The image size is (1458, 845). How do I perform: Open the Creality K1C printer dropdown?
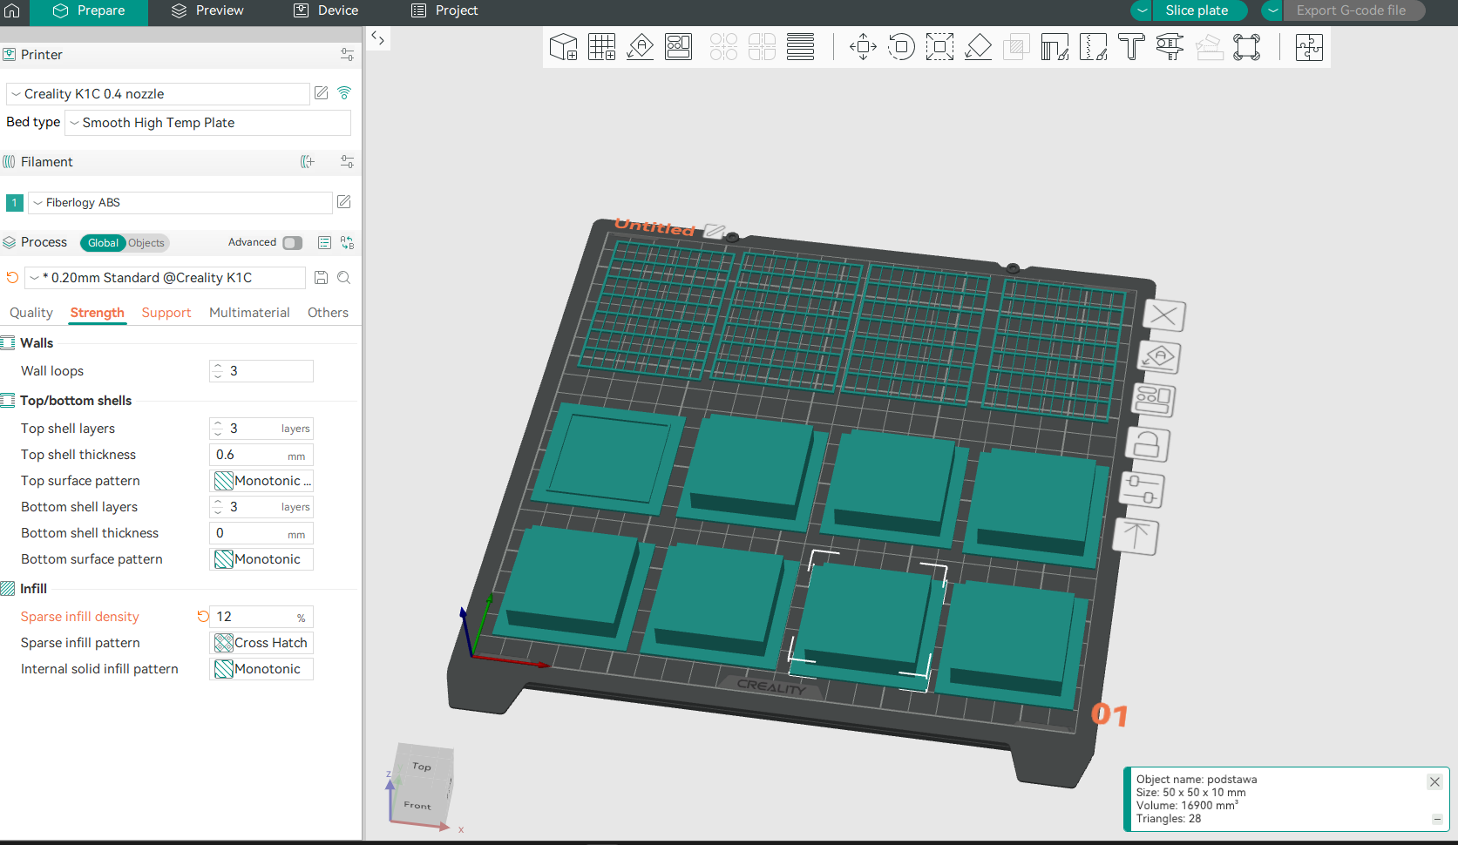[159, 94]
